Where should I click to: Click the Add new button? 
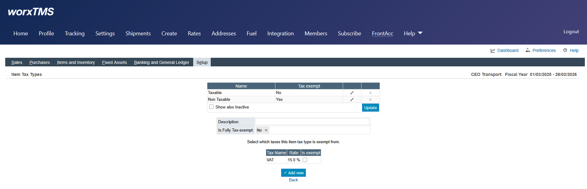293,173
